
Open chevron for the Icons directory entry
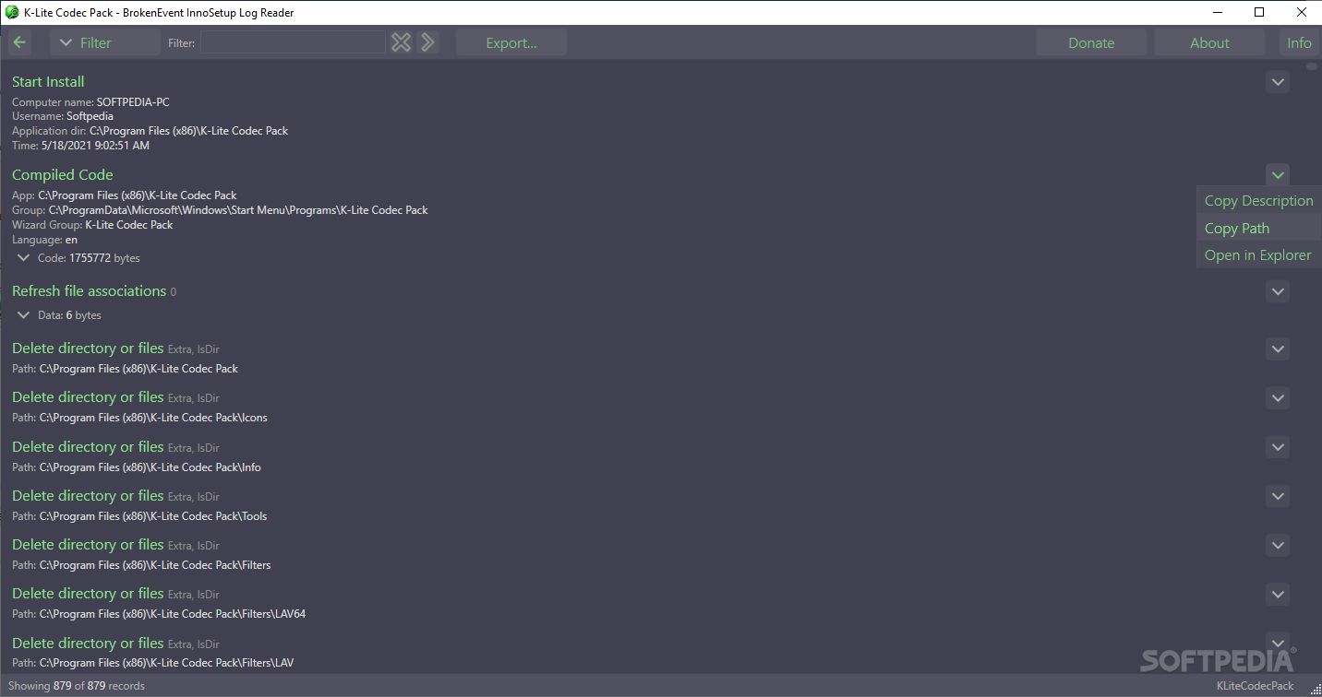point(1278,398)
